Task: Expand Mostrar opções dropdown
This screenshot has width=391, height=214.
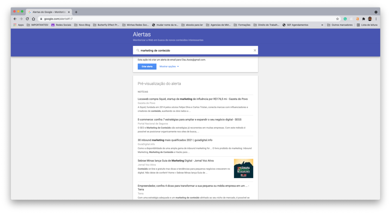Action: click(x=169, y=67)
